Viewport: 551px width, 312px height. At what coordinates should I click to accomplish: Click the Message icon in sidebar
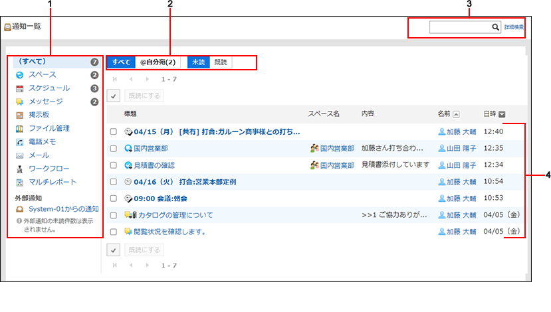(20, 102)
